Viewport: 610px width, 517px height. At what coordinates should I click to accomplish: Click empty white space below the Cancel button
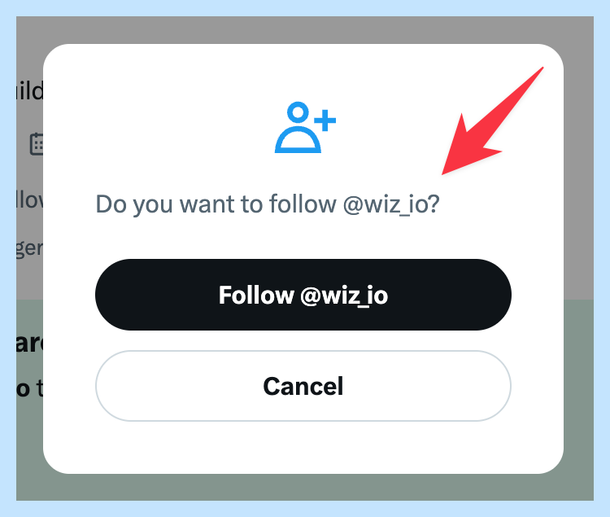click(303, 448)
